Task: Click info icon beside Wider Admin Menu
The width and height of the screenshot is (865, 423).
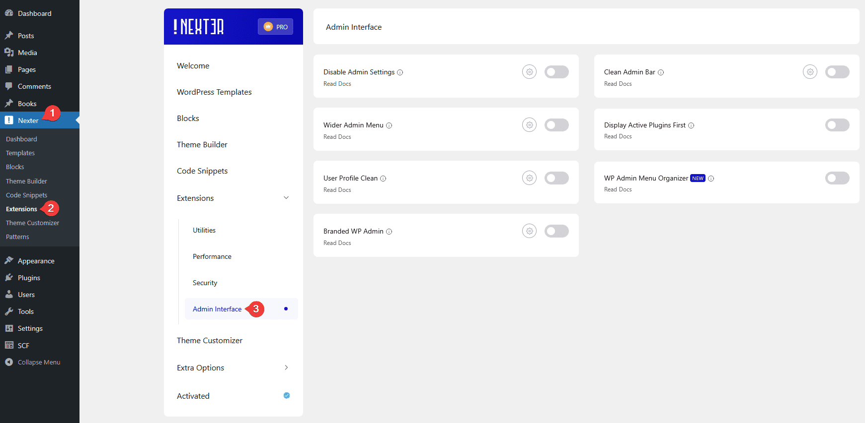Action: pos(389,125)
